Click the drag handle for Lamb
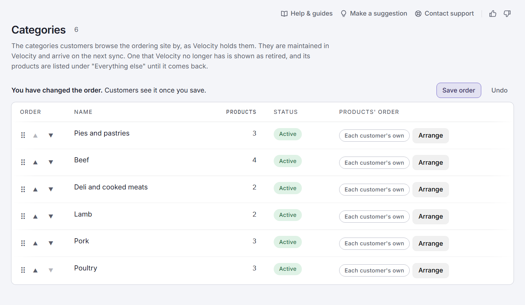This screenshot has height=305, width=525. 23,216
